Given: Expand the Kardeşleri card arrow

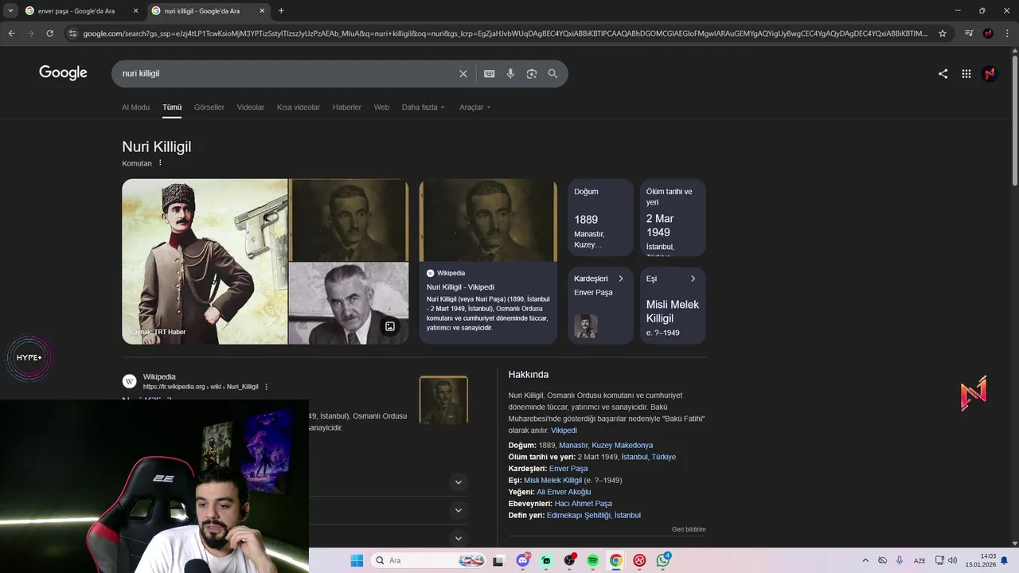Looking at the screenshot, I should point(621,279).
